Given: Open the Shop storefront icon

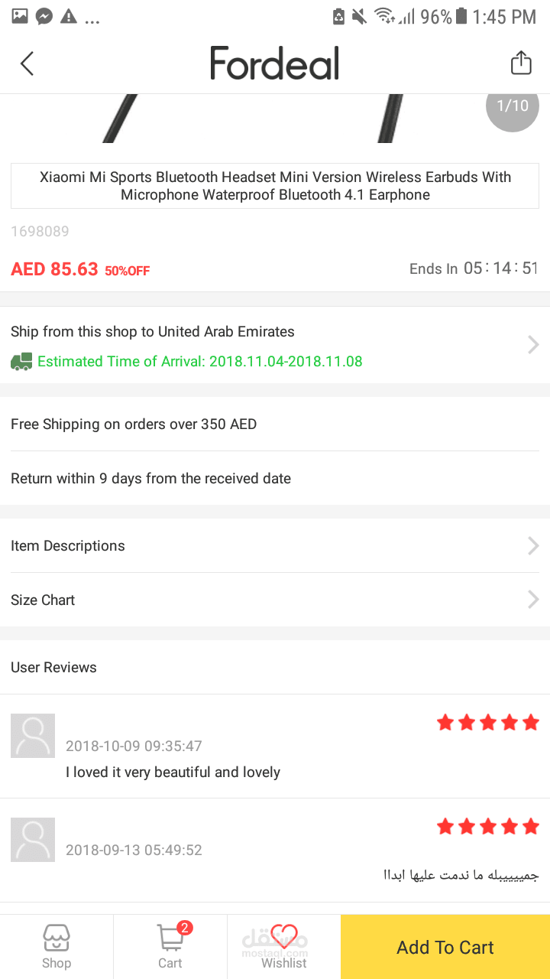Looking at the screenshot, I should click(x=57, y=938).
